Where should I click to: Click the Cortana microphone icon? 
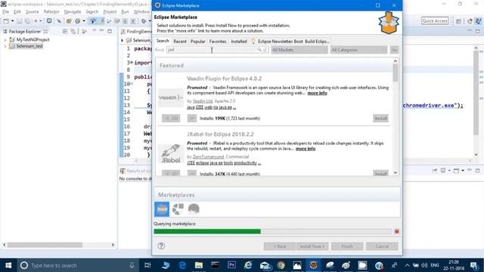pyautogui.click(x=132, y=265)
